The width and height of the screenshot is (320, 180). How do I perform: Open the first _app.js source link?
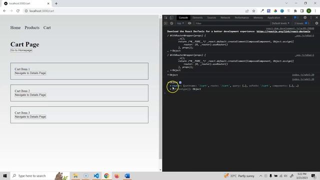[304, 35]
